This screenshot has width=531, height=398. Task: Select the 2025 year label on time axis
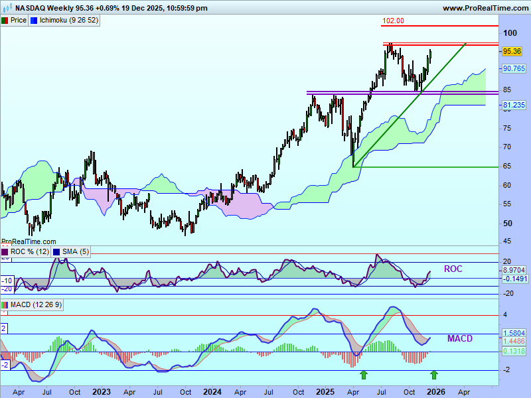(325, 391)
